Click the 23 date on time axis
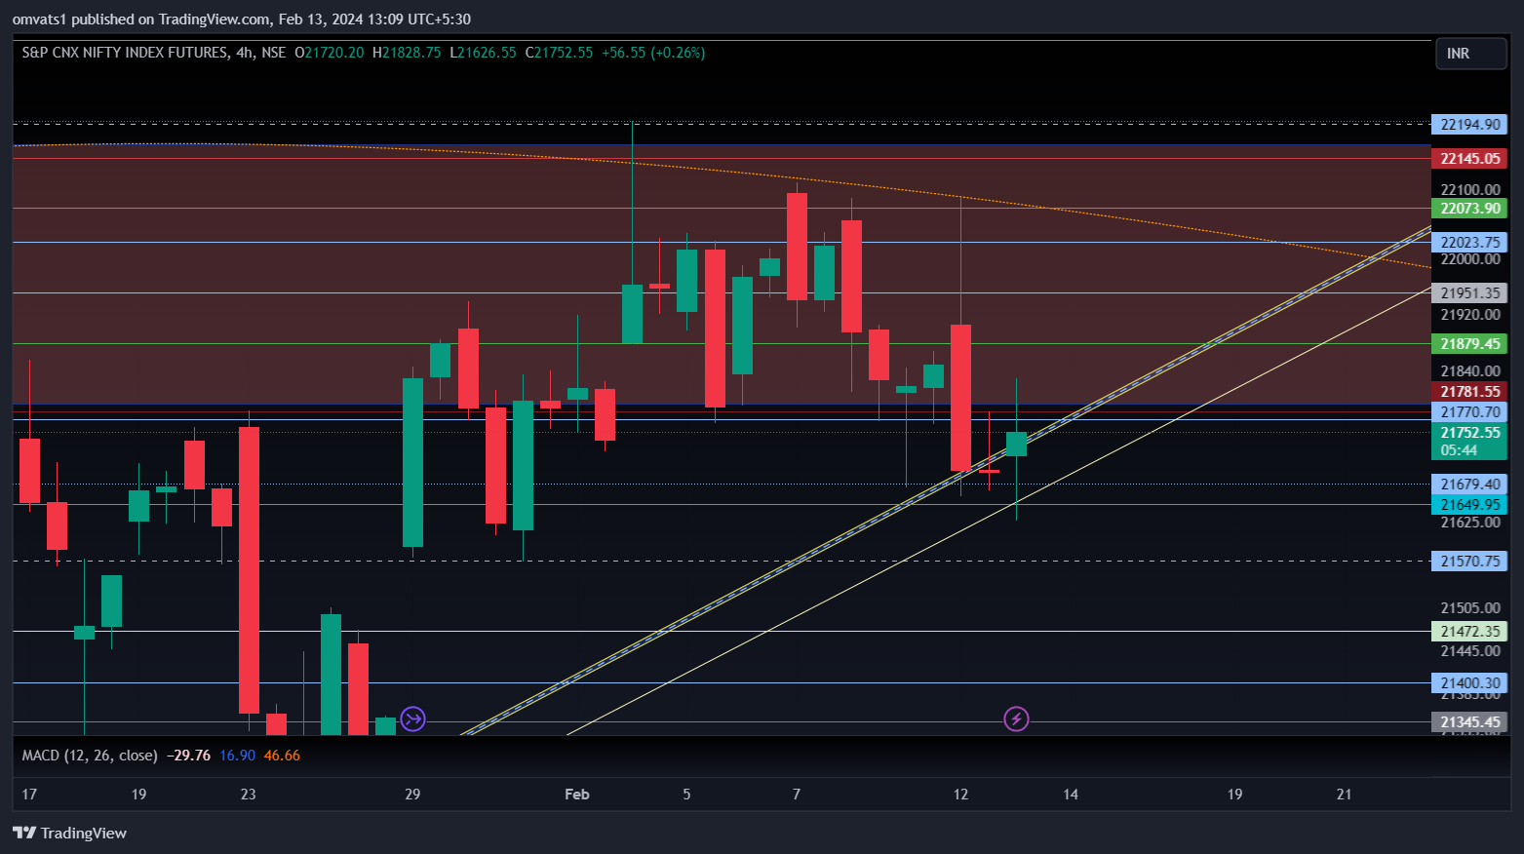 (249, 795)
